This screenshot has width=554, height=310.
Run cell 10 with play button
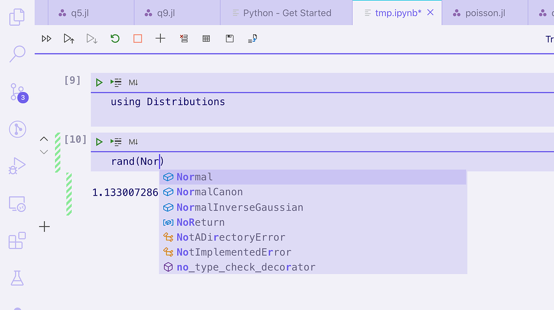pos(99,142)
